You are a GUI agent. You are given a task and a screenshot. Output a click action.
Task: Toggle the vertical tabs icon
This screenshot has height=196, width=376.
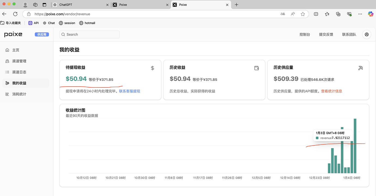coord(44,5)
